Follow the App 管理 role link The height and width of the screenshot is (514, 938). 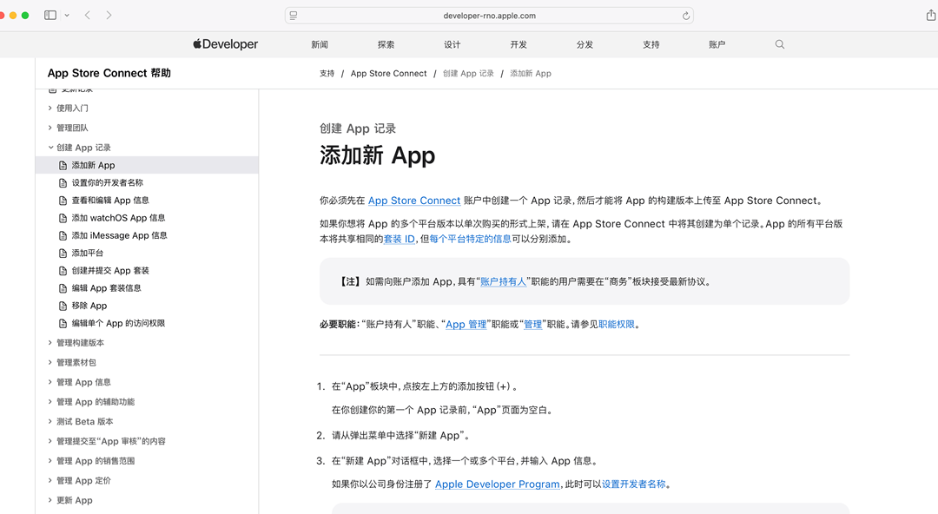[x=466, y=325]
